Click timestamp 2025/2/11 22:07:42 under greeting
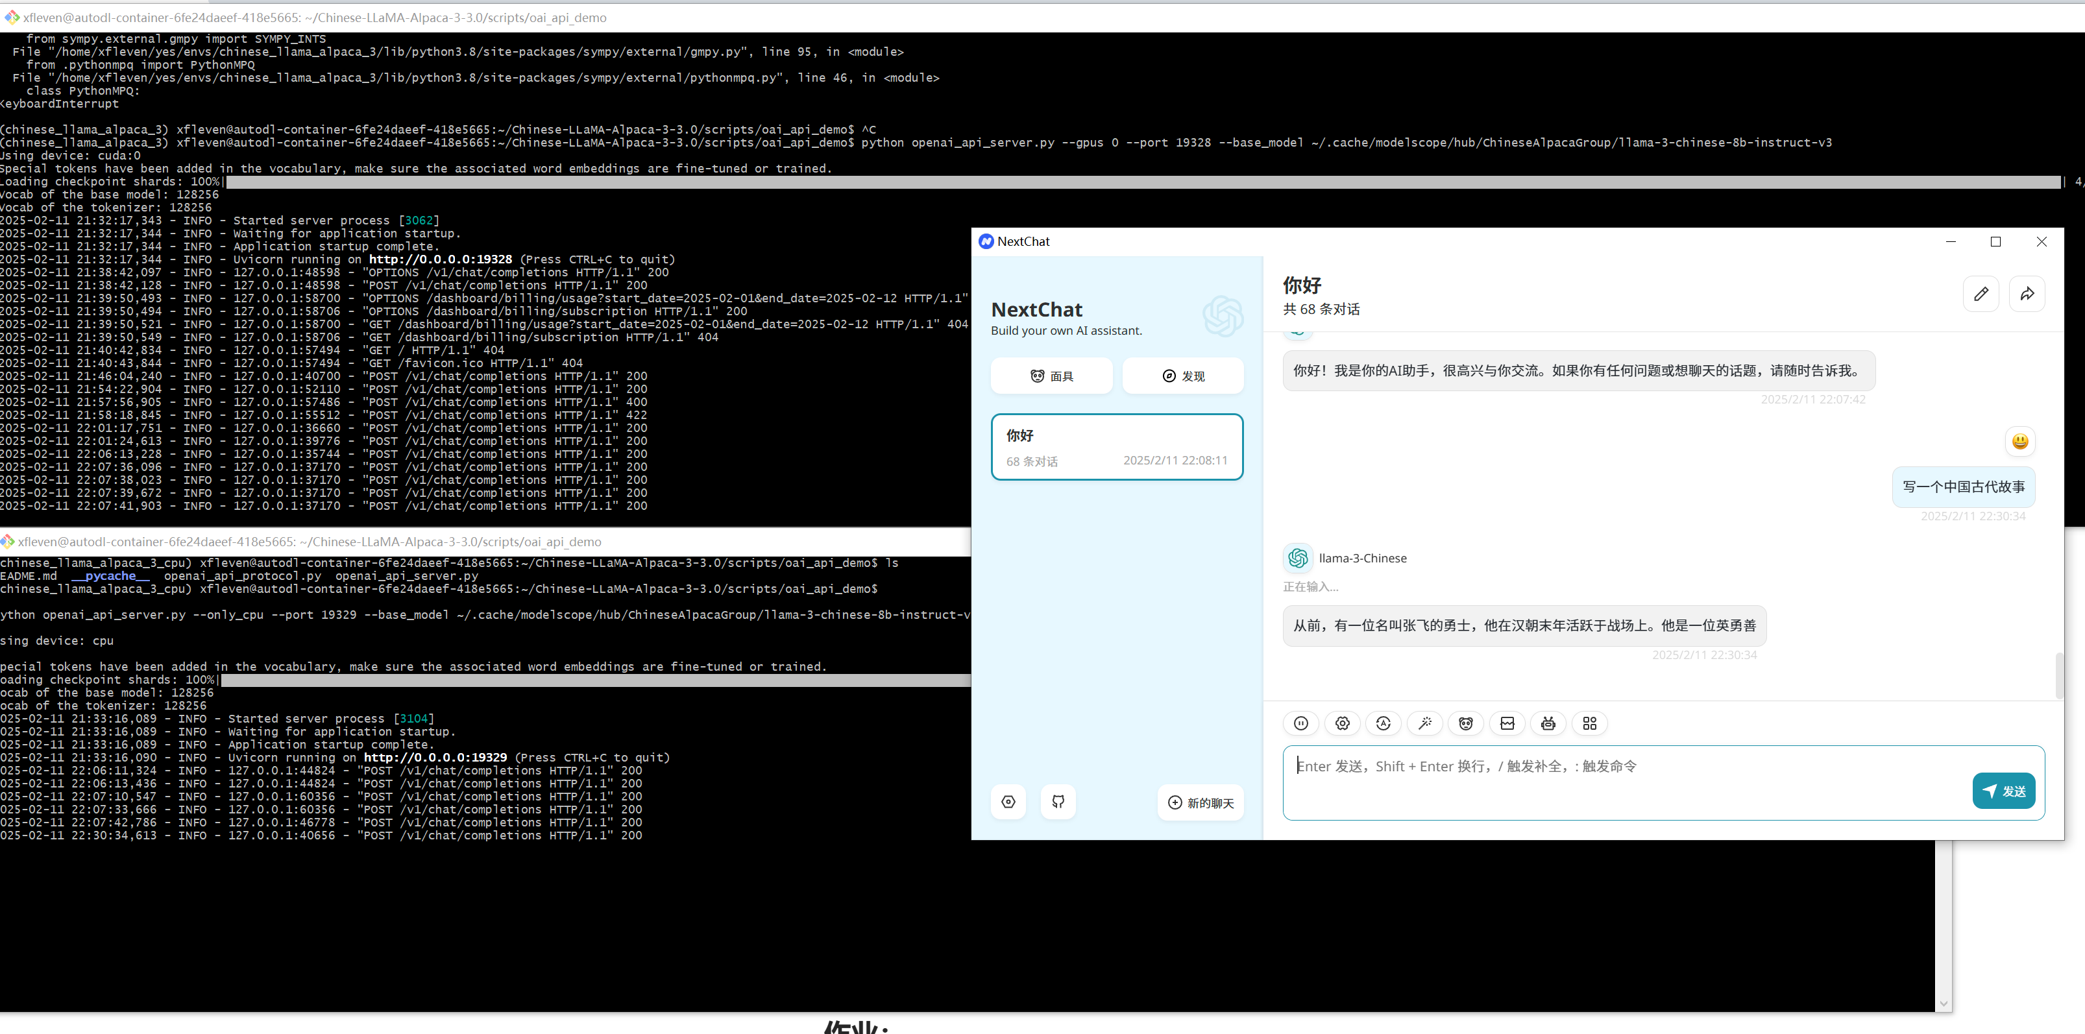 tap(1812, 400)
